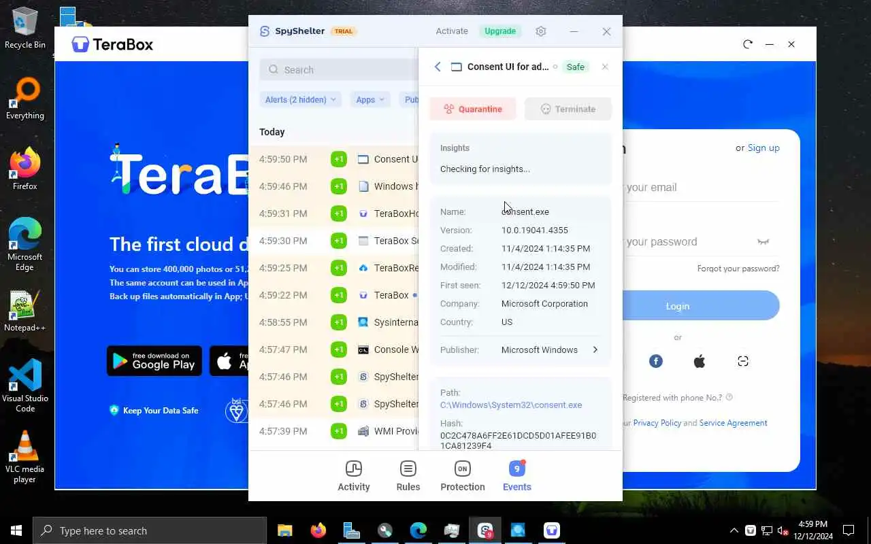The width and height of the screenshot is (871, 544).
Task: Select the 4:59:30 PM TeraBox Setup event
Action: pyautogui.click(x=333, y=241)
